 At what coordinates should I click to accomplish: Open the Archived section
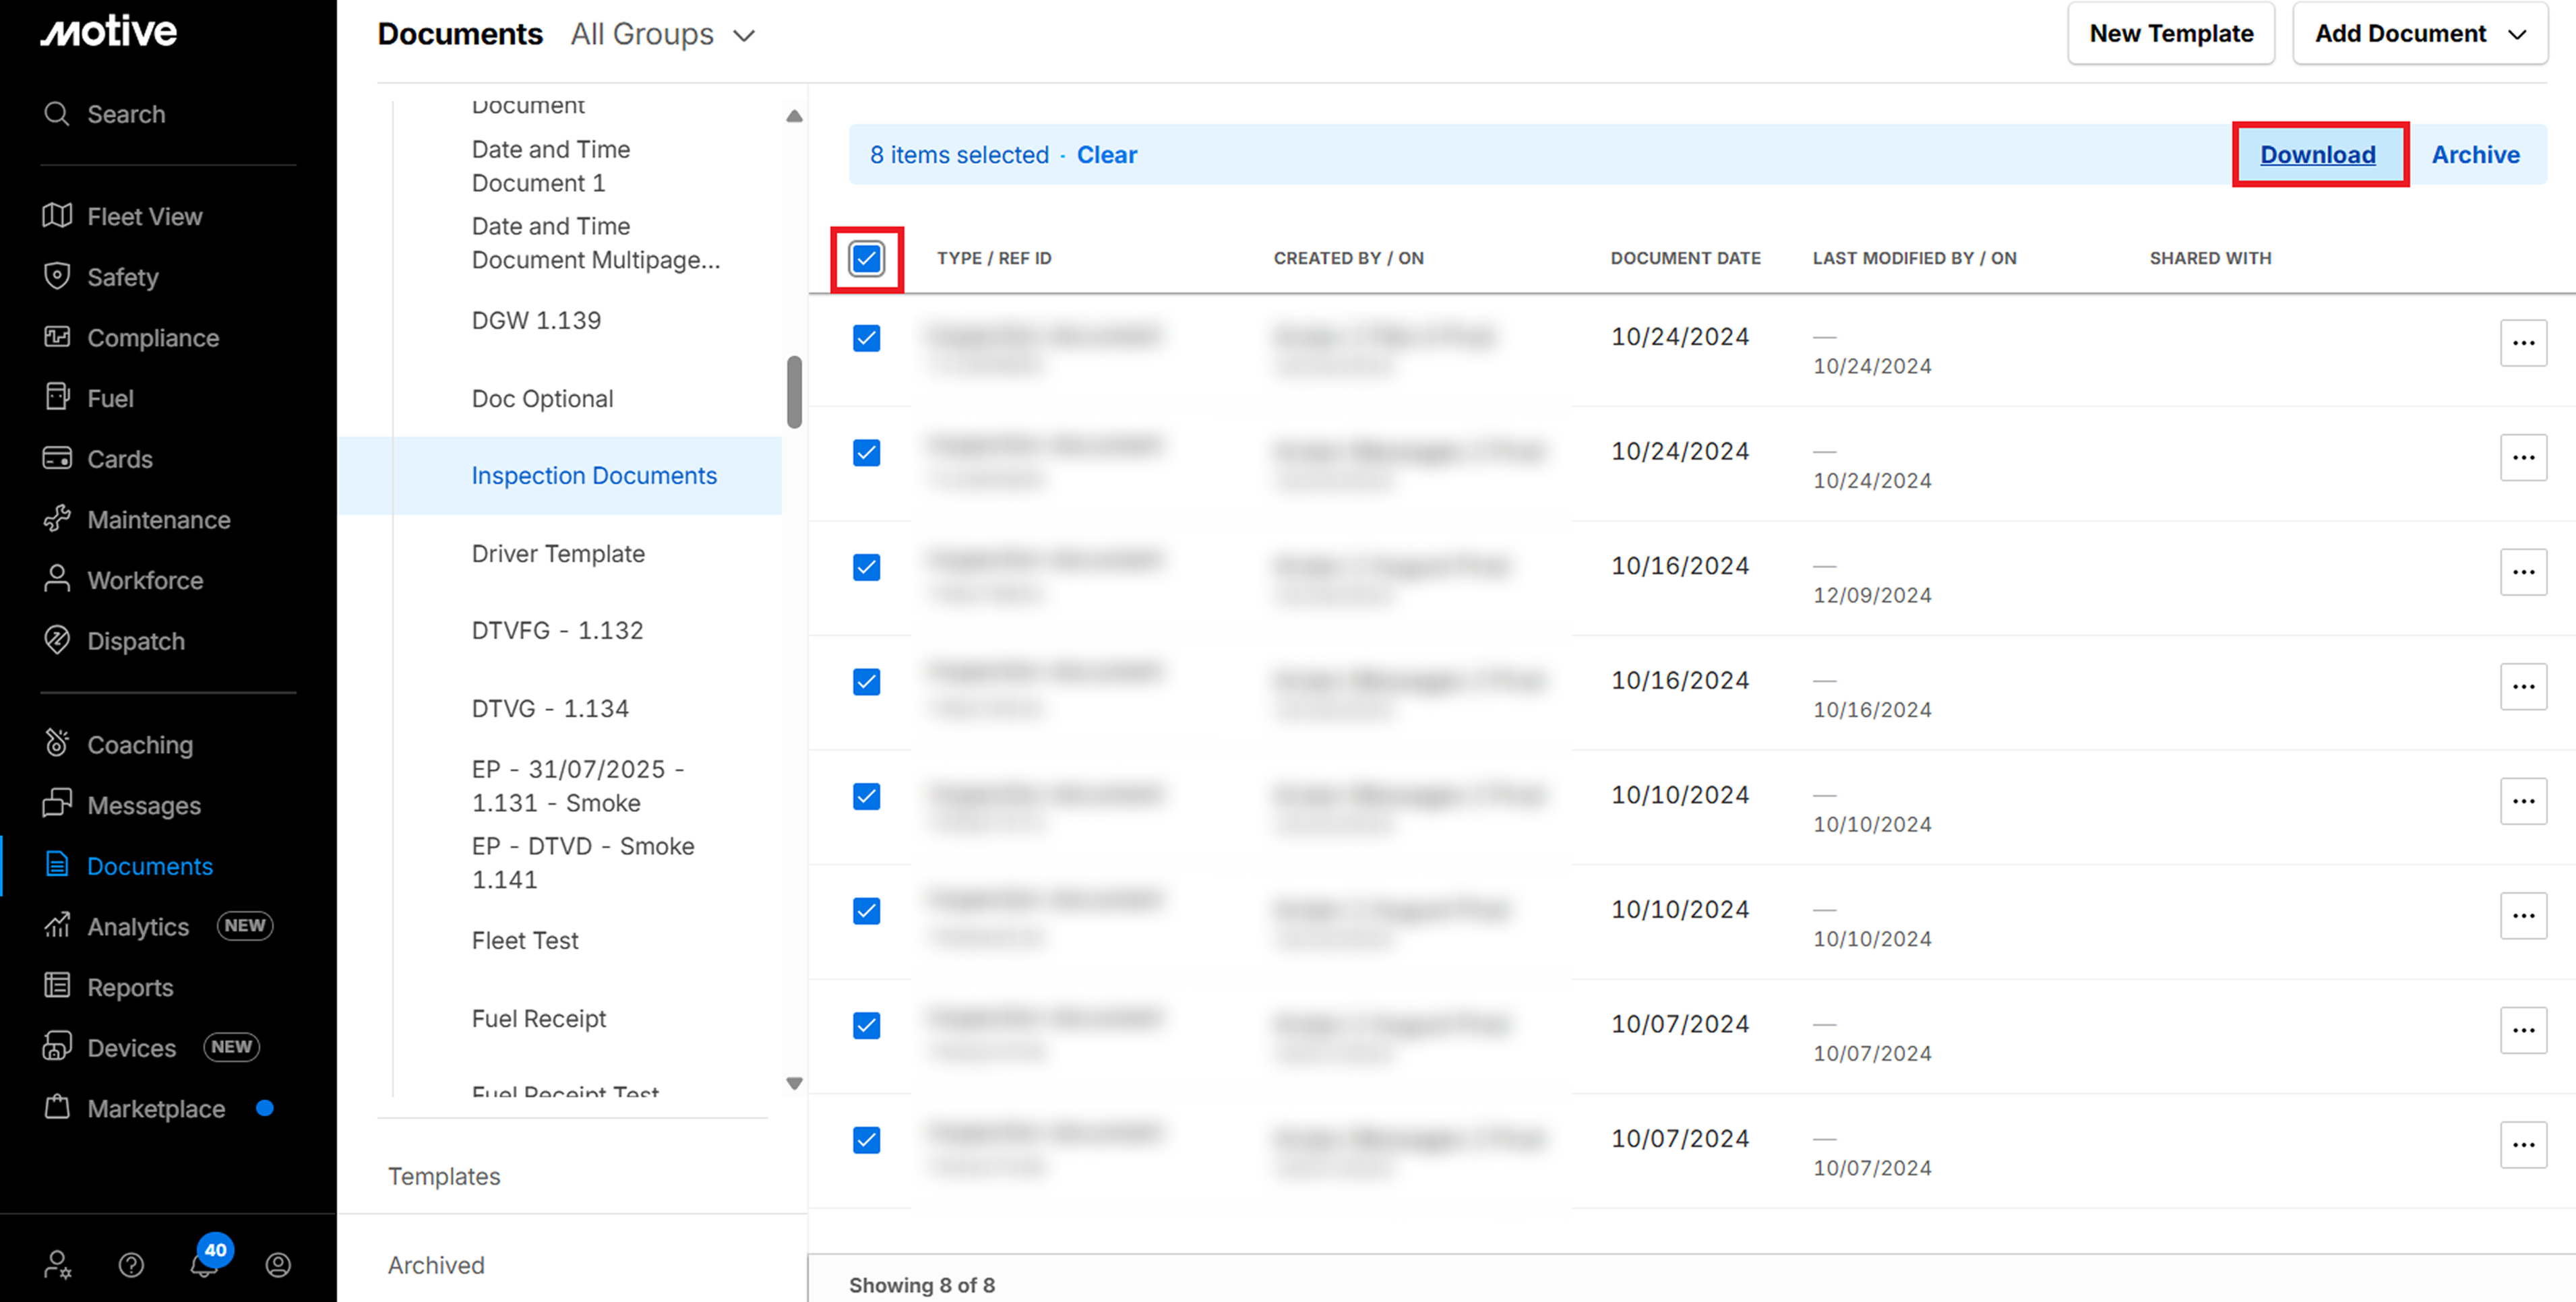[x=436, y=1265]
